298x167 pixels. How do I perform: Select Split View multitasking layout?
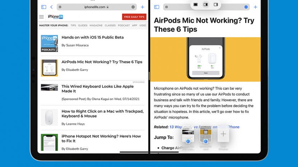click(x=206, y=5)
